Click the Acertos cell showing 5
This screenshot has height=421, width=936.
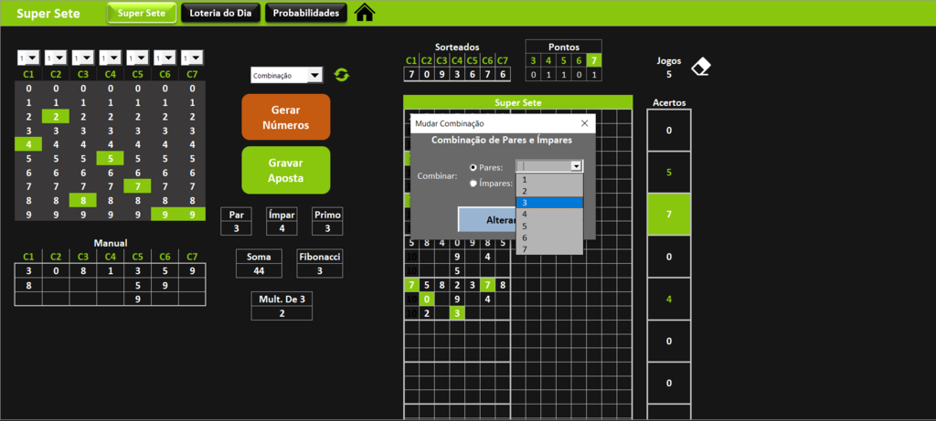(668, 173)
